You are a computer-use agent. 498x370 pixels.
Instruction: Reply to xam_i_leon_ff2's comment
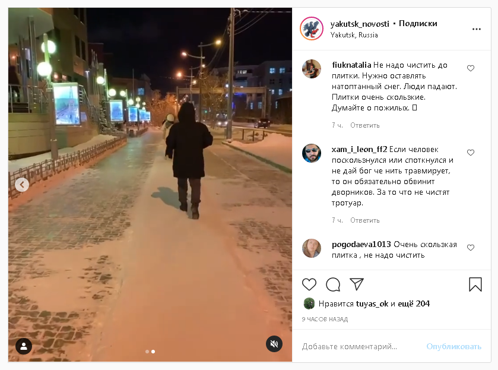click(364, 220)
